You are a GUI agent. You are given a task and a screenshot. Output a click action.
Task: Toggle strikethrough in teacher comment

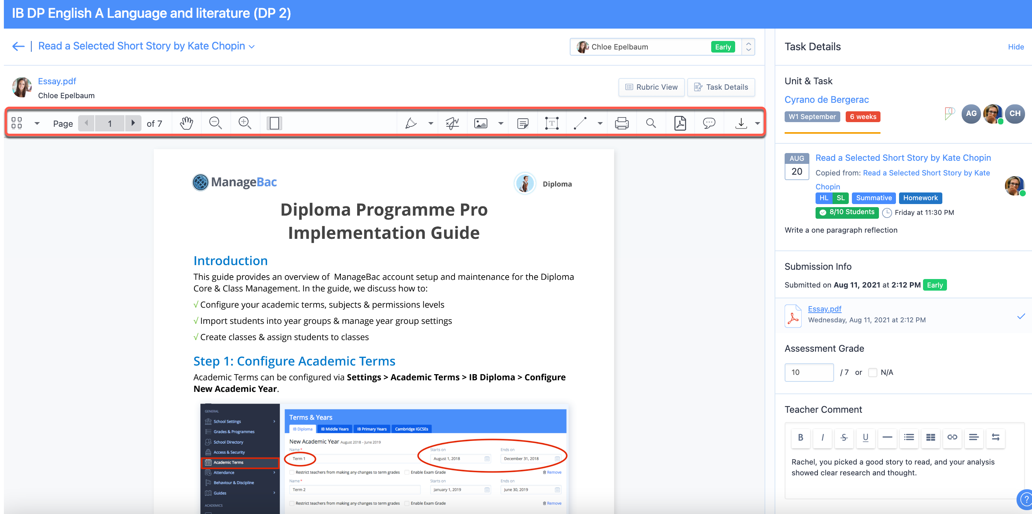coord(844,437)
